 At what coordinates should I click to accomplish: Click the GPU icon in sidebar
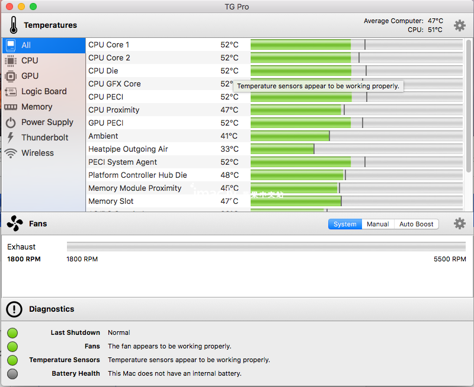[11, 76]
